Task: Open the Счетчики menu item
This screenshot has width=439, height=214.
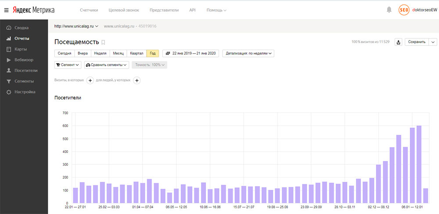Action: pos(89,10)
